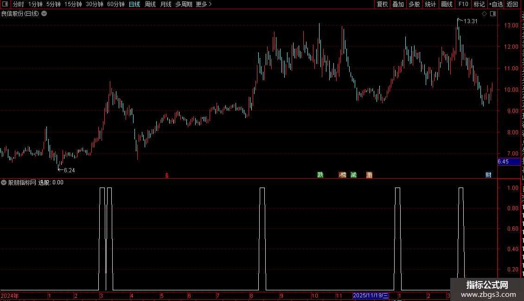This screenshot has height=301, width=524.
Task: Click the 2024年 timeline label
Action: tap(10, 295)
